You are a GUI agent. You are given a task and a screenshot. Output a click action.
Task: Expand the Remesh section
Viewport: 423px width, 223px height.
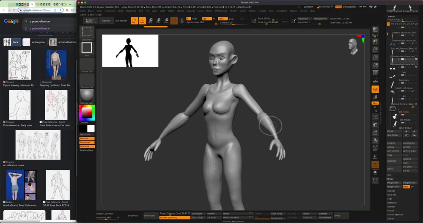tap(391, 206)
